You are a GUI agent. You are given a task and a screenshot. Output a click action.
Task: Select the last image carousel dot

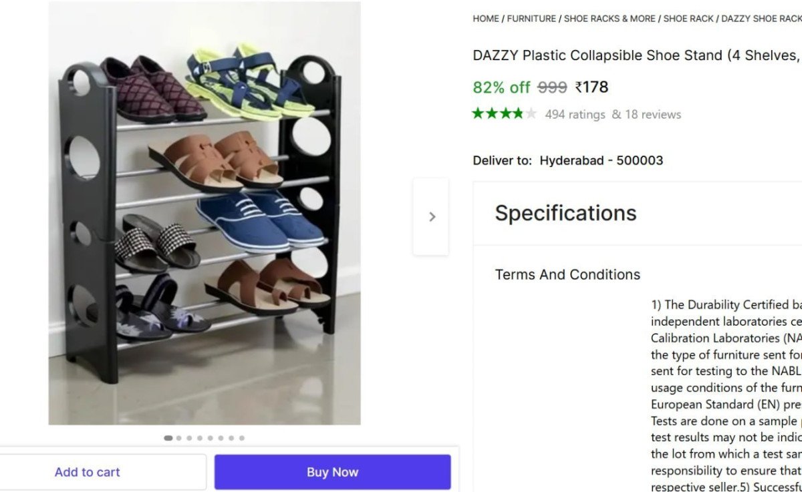[240, 438]
